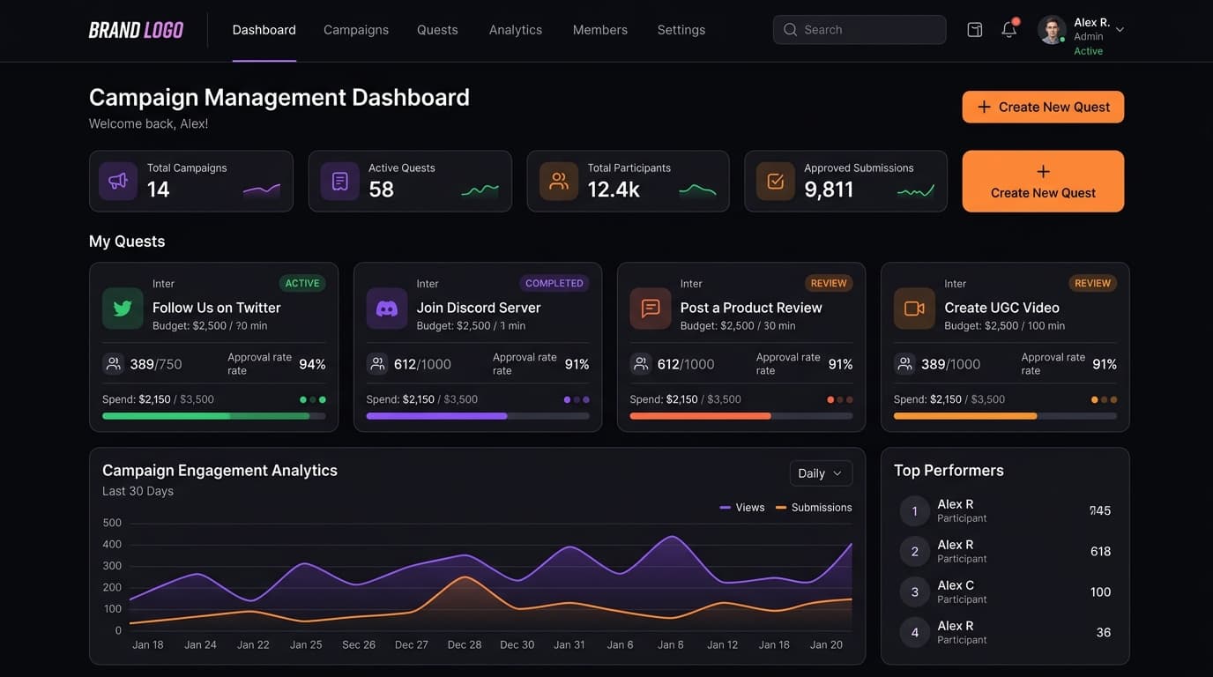Viewport: 1213px width, 677px height.
Task: Click the large Create New Quest tile
Action: pos(1043,182)
